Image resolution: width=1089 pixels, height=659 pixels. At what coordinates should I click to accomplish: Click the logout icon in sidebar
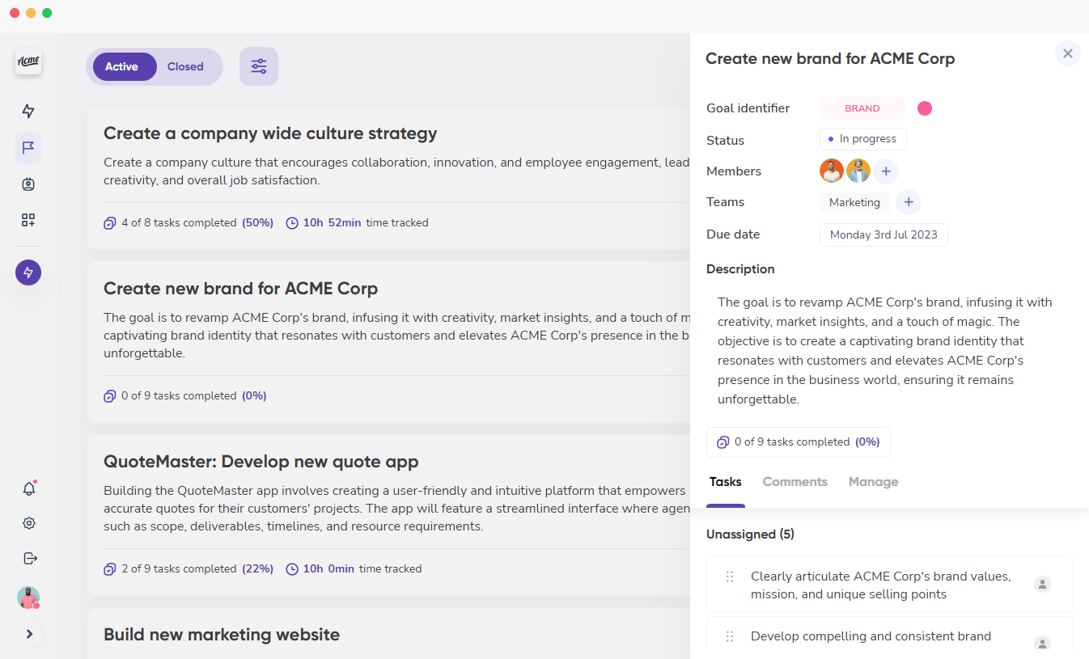click(x=30, y=558)
